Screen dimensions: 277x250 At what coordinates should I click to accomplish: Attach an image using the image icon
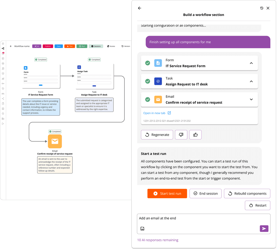[x=143, y=228]
